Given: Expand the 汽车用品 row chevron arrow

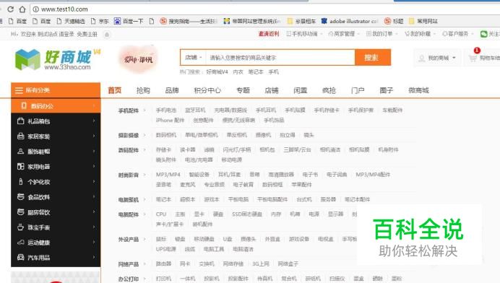Looking at the screenshot, I should (x=94, y=257).
